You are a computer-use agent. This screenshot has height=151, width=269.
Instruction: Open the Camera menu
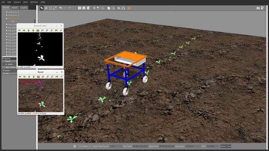(17, 2)
